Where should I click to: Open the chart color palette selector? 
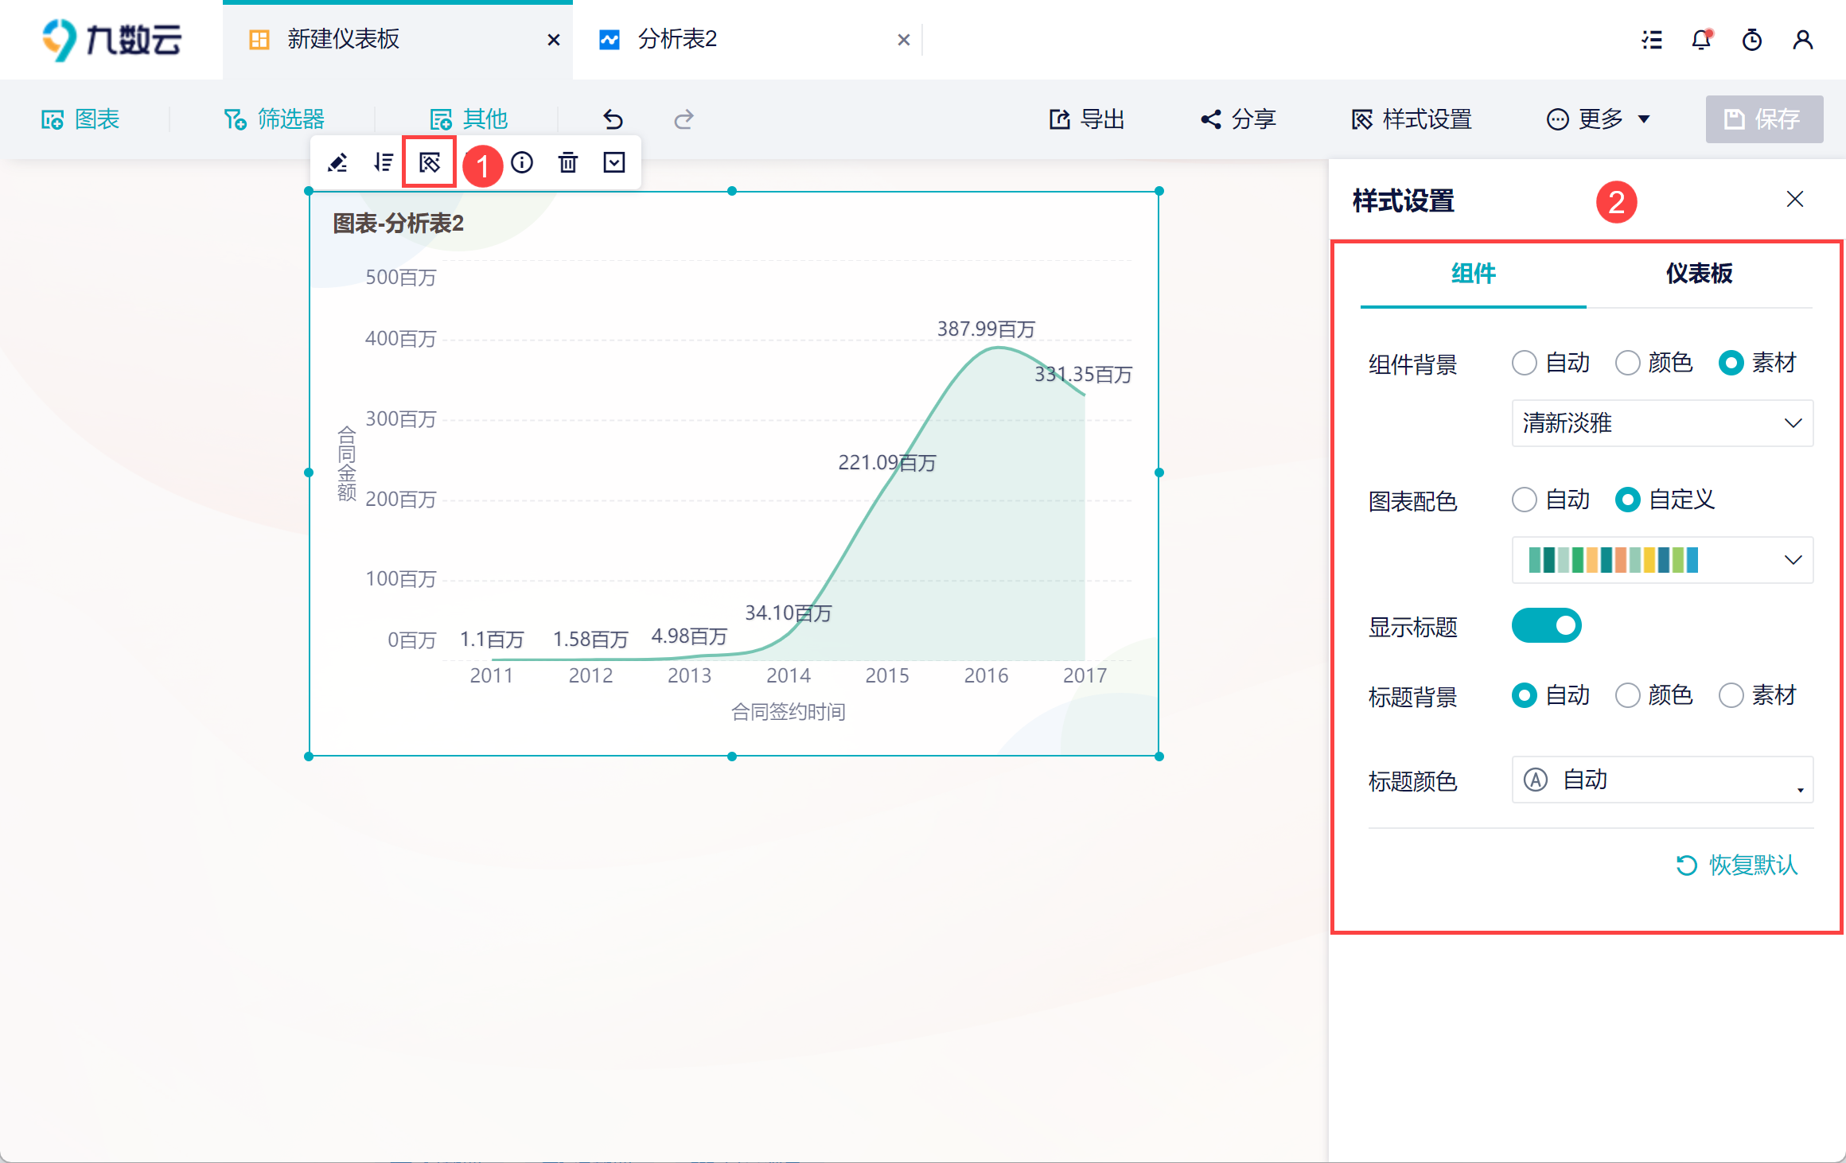(x=1661, y=560)
